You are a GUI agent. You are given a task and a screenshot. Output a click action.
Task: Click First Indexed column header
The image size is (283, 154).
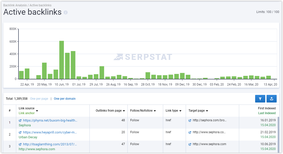(x=267, y=108)
